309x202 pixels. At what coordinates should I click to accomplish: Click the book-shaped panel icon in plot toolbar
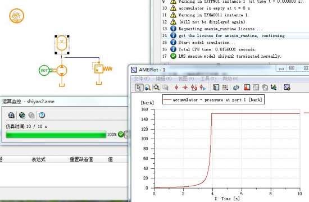(x=216, y=88)
